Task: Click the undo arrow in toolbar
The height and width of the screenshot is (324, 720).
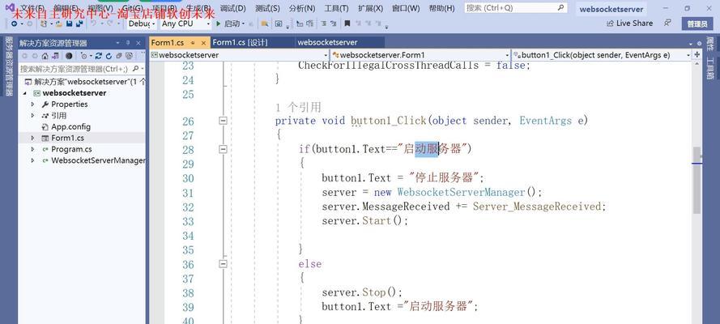Action: [x=93, y=23]
